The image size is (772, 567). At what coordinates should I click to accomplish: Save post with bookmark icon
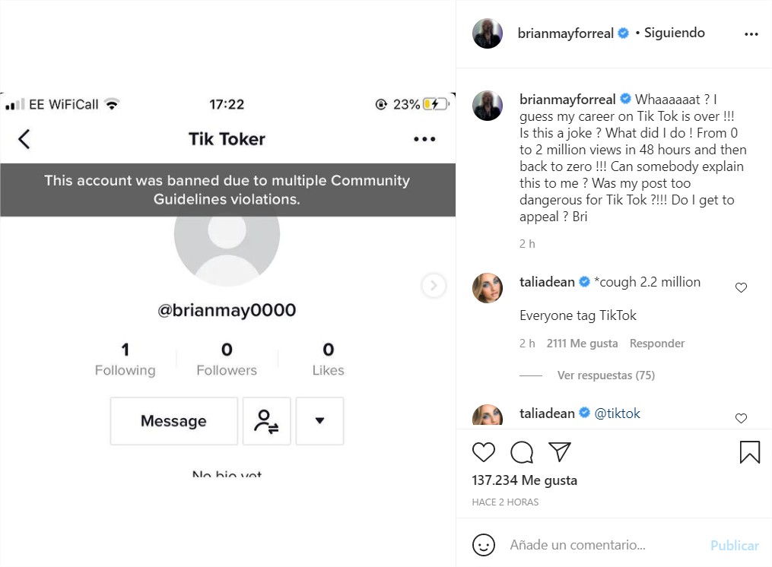click(749, 452)
